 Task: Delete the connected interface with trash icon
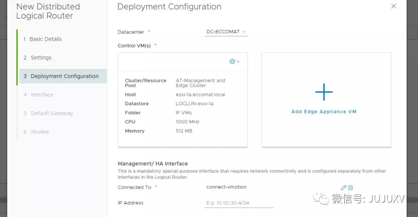351,188
